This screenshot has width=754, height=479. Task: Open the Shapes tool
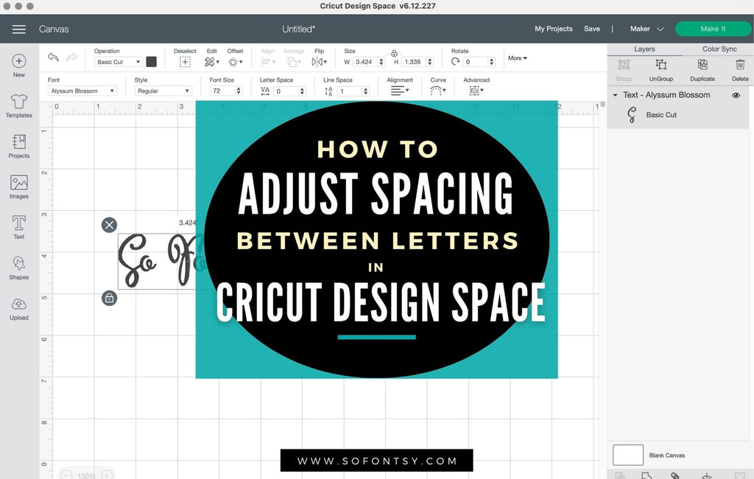tap(19, 268)
